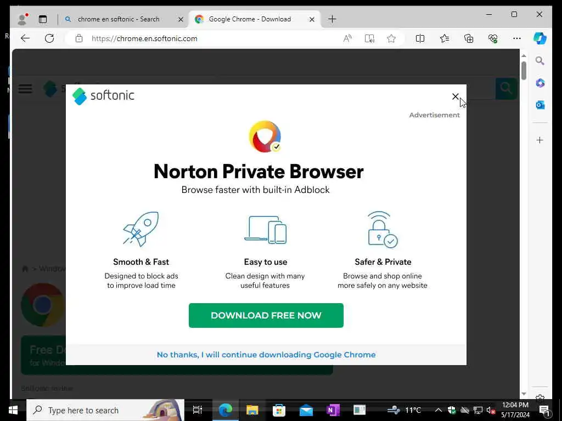Click the address bar URL
This screenshot has height=421, width=562.
point(144,39)
